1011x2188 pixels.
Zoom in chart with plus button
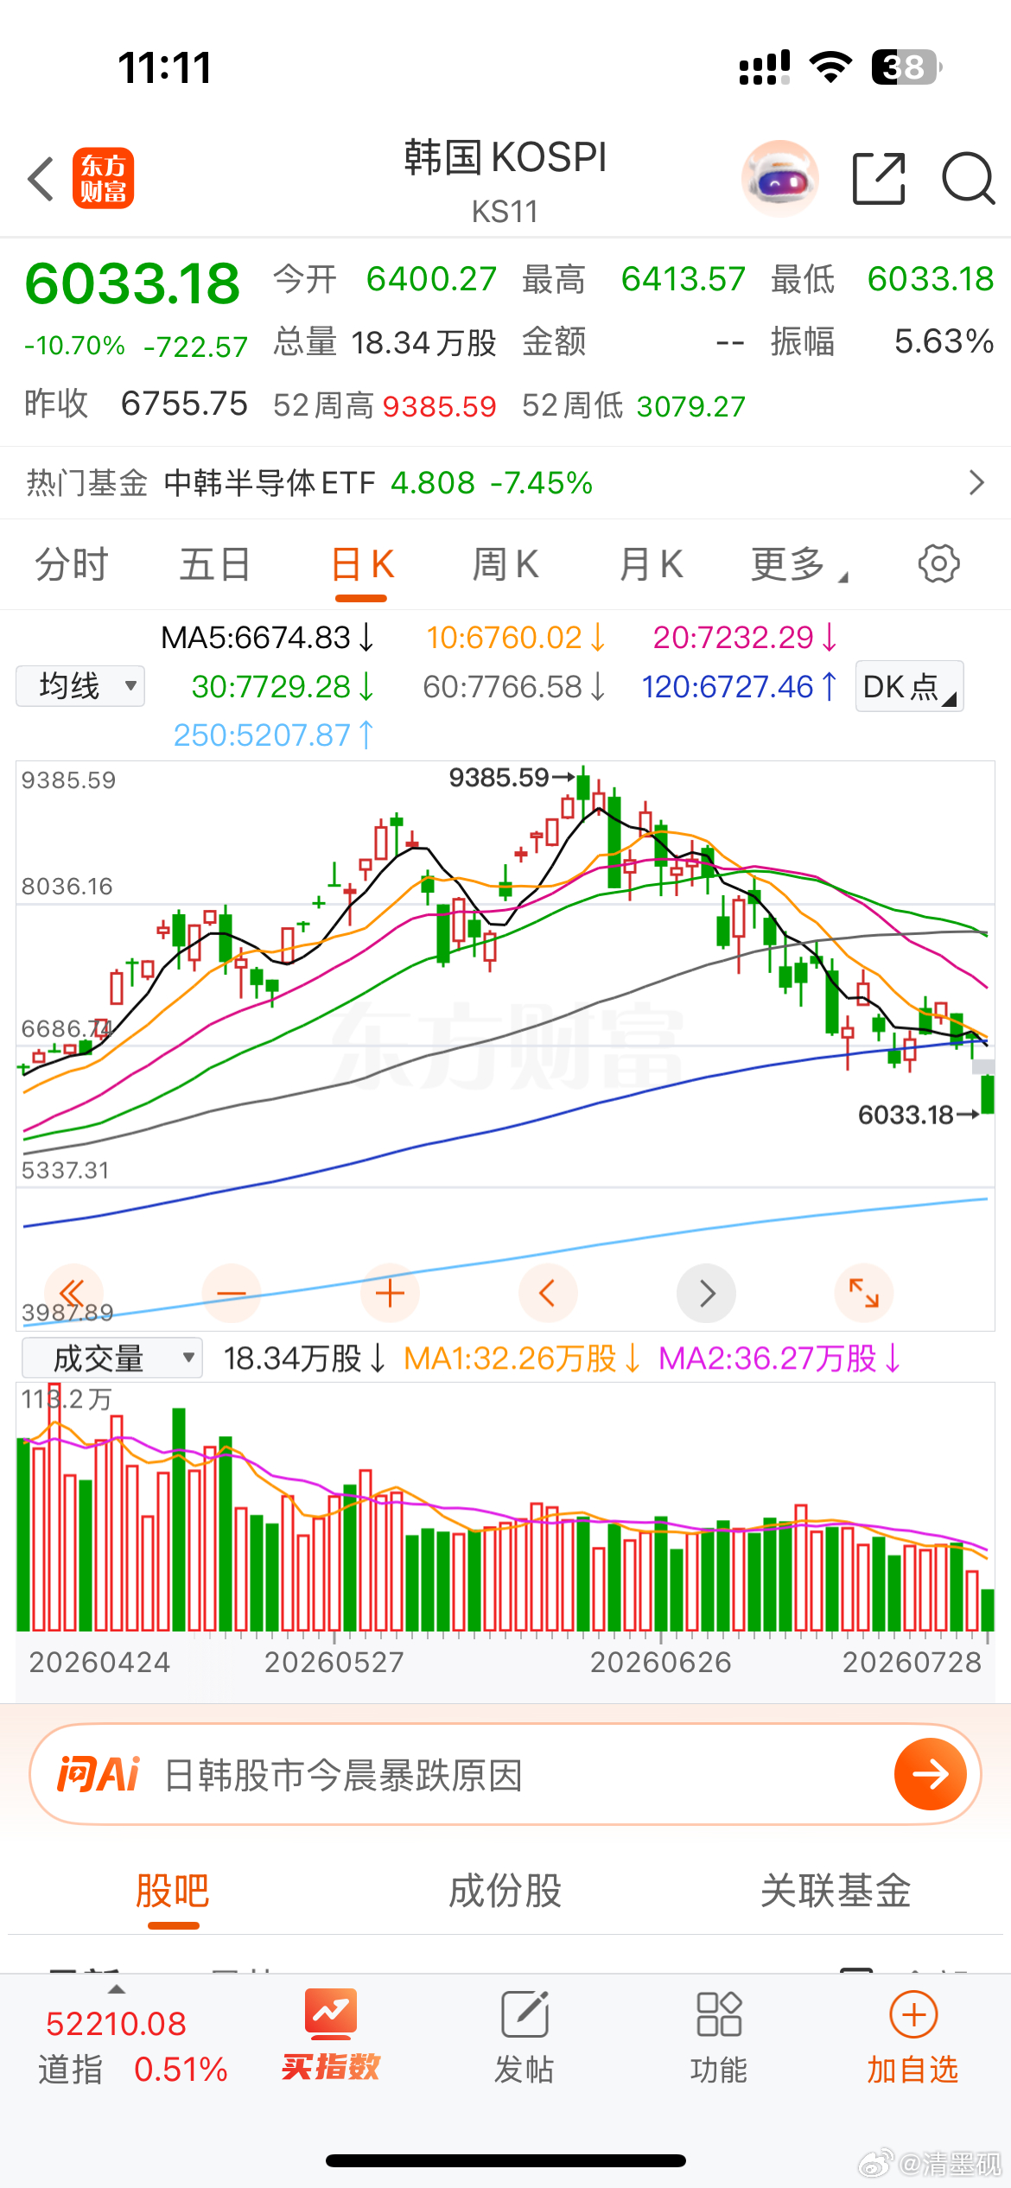point(390,1294)
